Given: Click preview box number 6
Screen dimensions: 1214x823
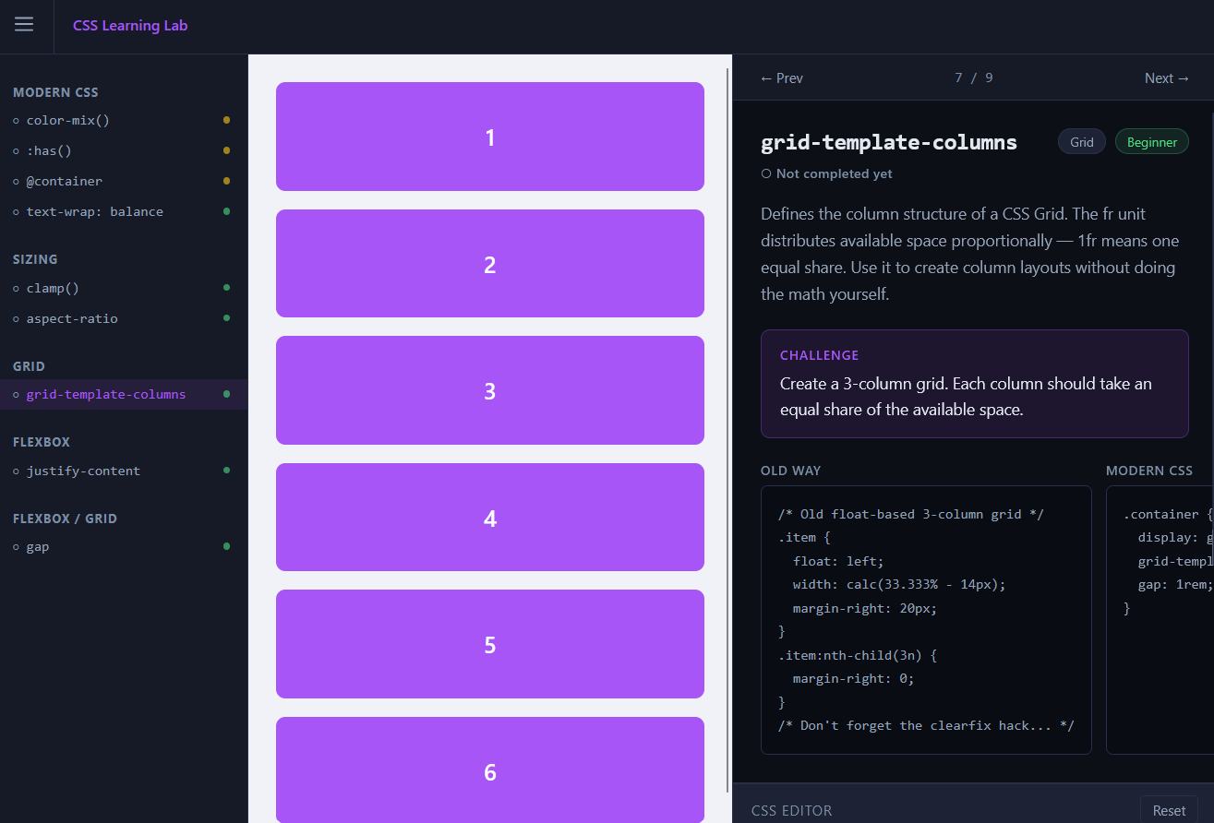Looking at the screenshot, I should click(x=490, y=770).
